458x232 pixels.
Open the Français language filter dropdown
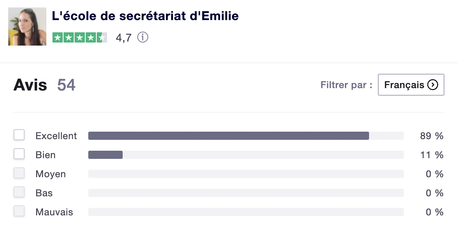coord(411,85)
